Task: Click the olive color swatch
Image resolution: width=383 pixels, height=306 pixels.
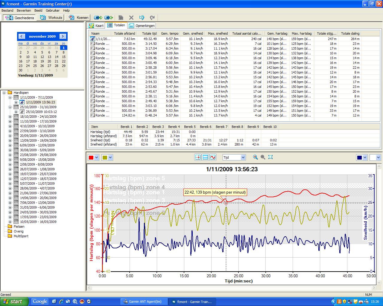Action: [105, 157]
